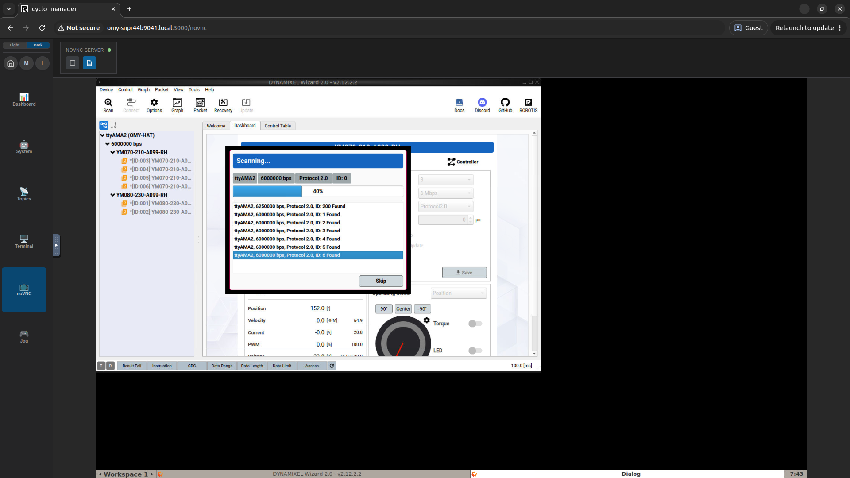Viewport: 850px width, 478px height.
Task: Open the System page in the sidebar
Action: (24, 147)
